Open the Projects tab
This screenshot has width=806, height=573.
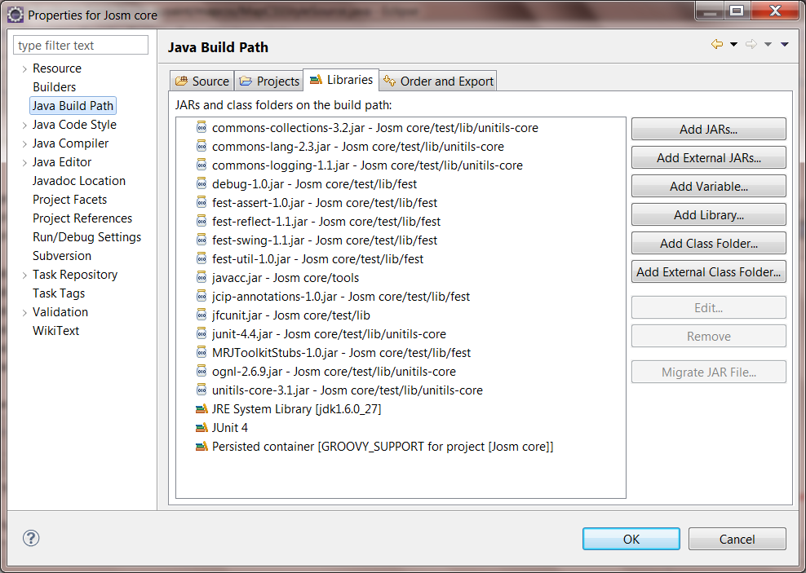click(x=269, y=81)
